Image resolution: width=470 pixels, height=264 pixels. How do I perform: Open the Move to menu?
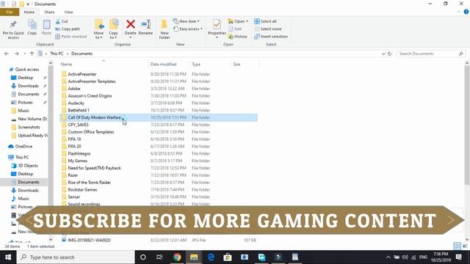pyautogui.click(x=99, y=29)
